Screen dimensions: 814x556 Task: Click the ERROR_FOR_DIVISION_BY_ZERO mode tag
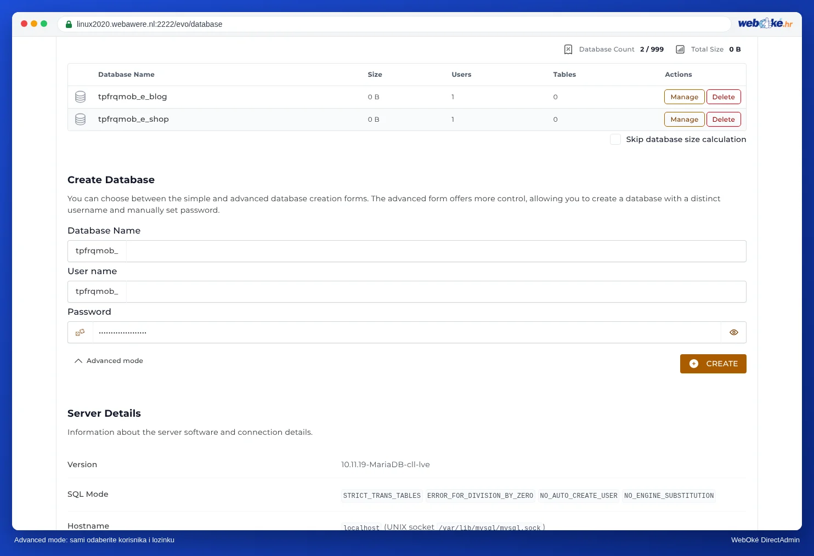pyautogui.click(x=480, y=496)
